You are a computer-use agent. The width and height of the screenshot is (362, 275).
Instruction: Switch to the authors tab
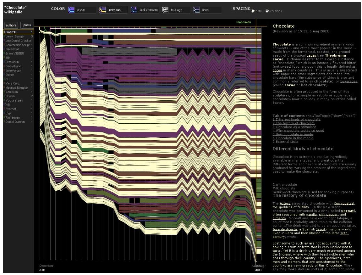(11, 25)
